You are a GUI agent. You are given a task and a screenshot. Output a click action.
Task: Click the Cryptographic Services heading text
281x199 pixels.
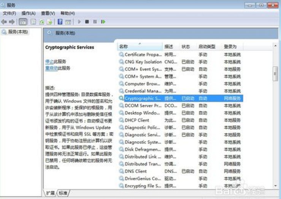tap(70, 47)
